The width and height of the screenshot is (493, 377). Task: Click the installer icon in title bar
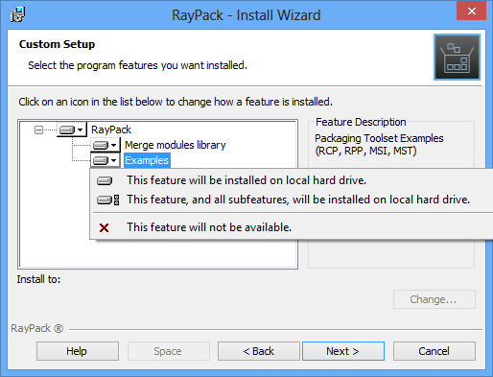[x=17, y=14]
